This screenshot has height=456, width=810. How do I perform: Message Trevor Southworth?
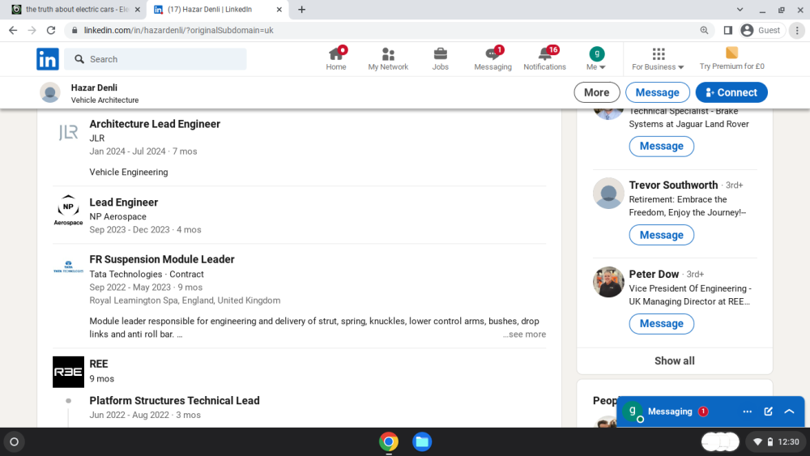click(661, 235)
